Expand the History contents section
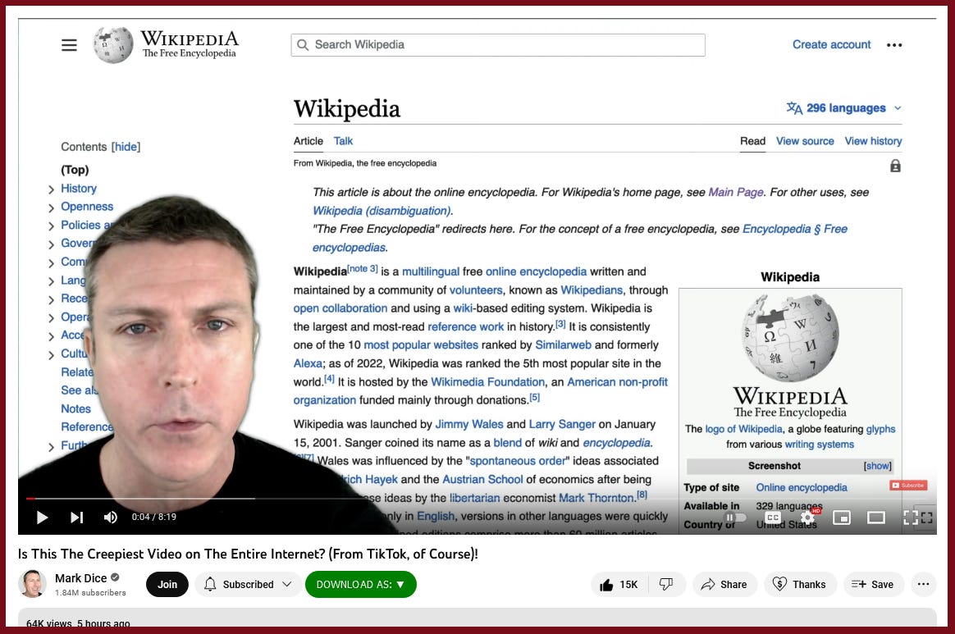This screenshot has height=634, width=955. tap(51, 189)
